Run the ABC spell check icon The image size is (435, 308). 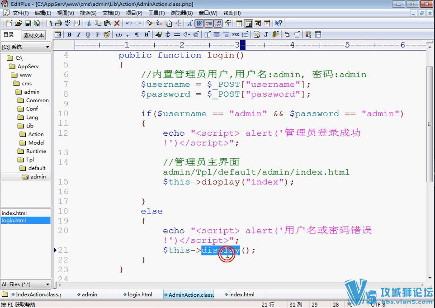click(x=67, y=24)
